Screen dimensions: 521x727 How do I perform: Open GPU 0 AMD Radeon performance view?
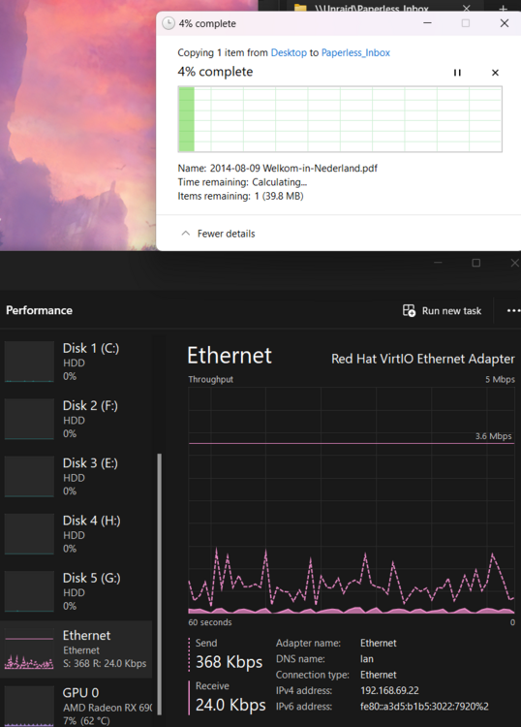[x=77, y=706]
